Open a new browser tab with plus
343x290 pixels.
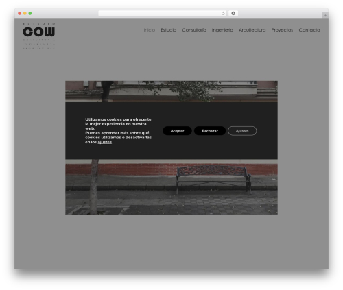pos(325,15)
